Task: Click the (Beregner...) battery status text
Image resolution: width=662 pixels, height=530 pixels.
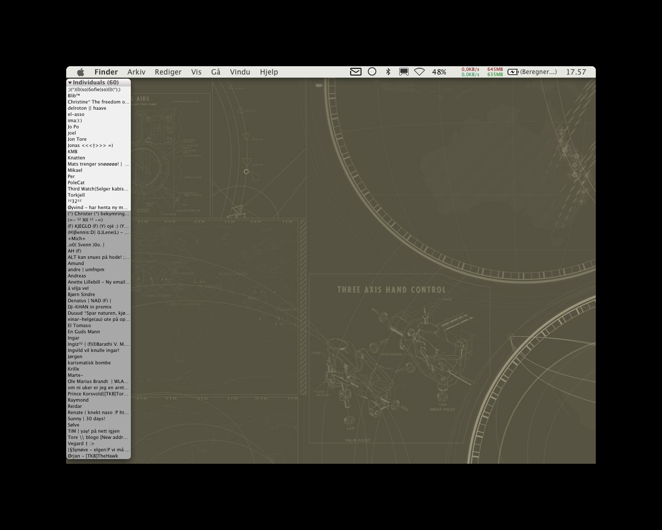Action: (x=538, y=72)
